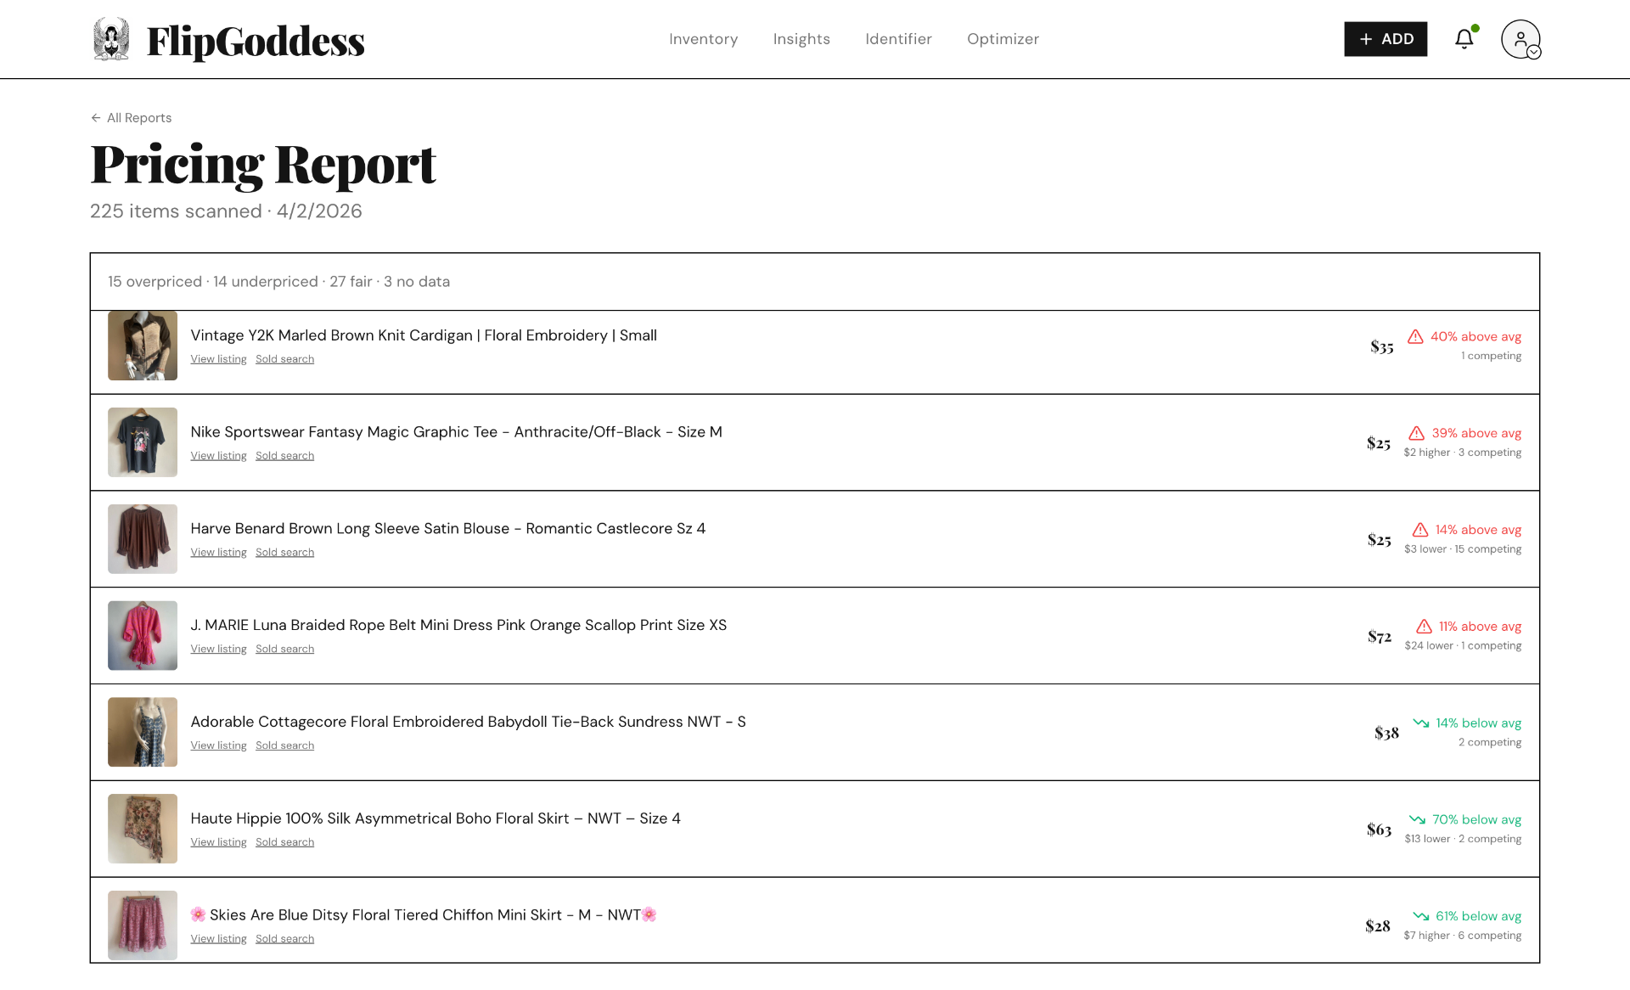Click the ADD button
The height and width of the screenshot is (990, 1630).
[1385, 39]
